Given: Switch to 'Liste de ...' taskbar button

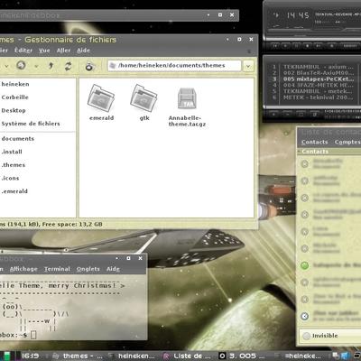Looking at the screenshot, I should 188,356.
